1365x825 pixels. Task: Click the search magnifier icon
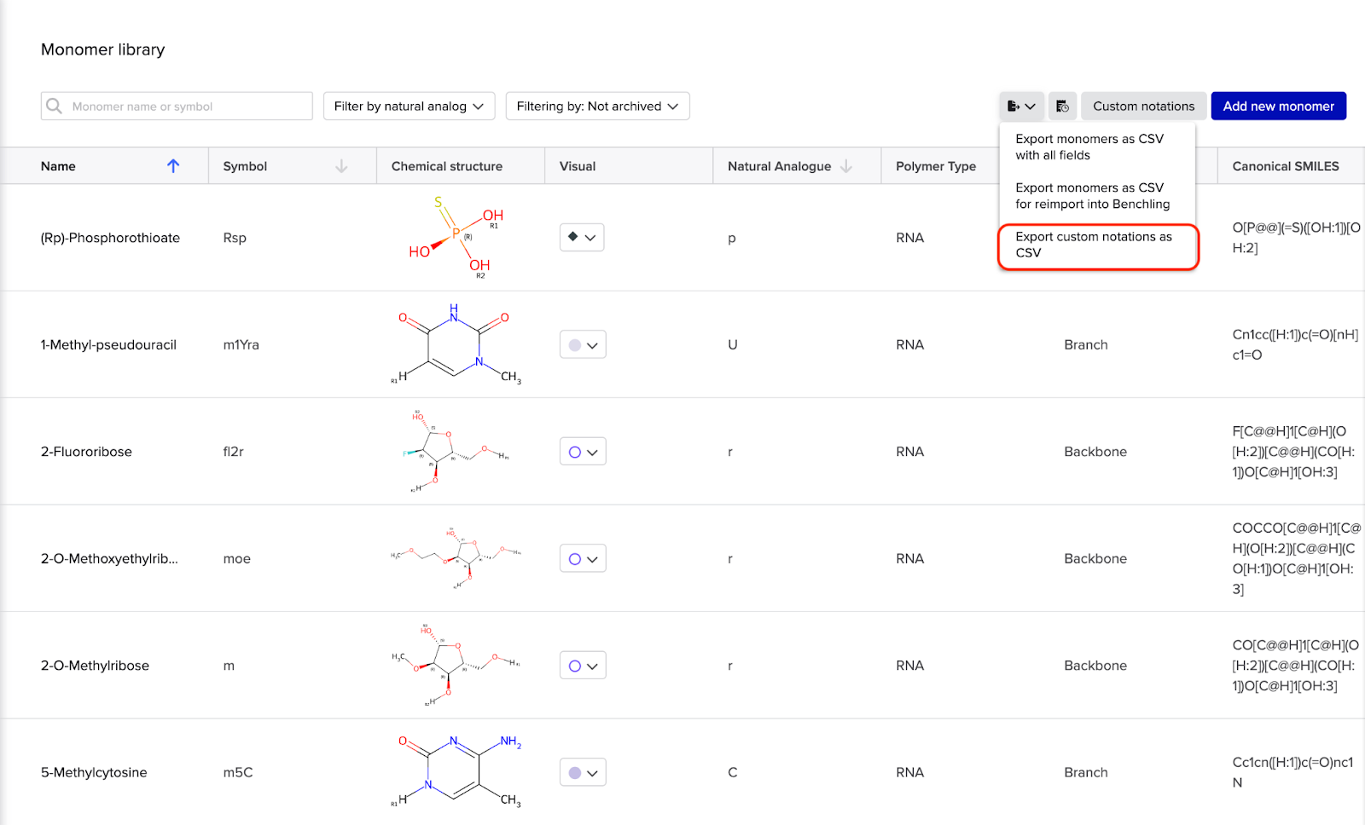55,107
